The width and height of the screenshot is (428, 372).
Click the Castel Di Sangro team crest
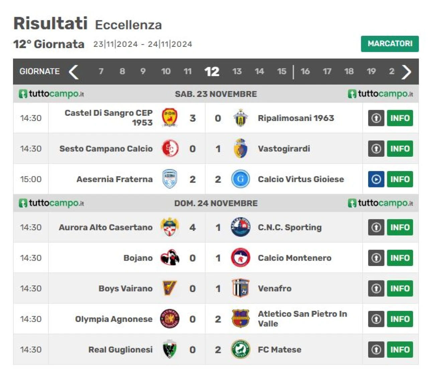[x=170, y=118]
